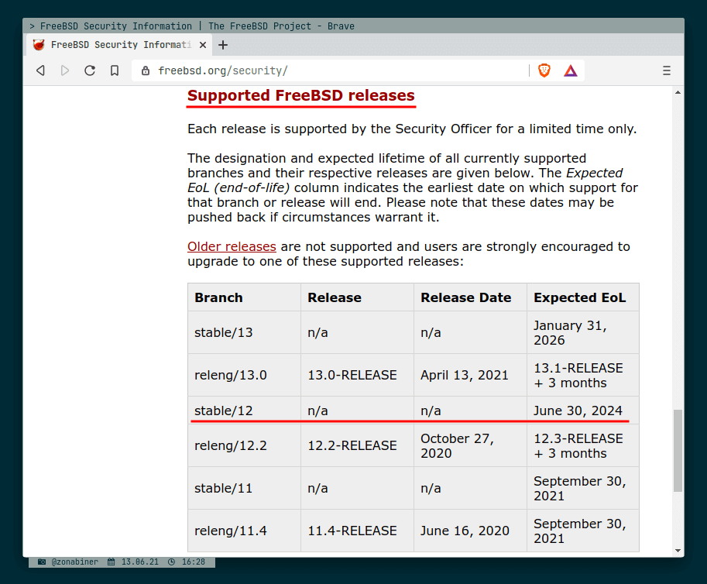
Task: Click the FreeBSD favicon on the tab
Action: [39, 45]
